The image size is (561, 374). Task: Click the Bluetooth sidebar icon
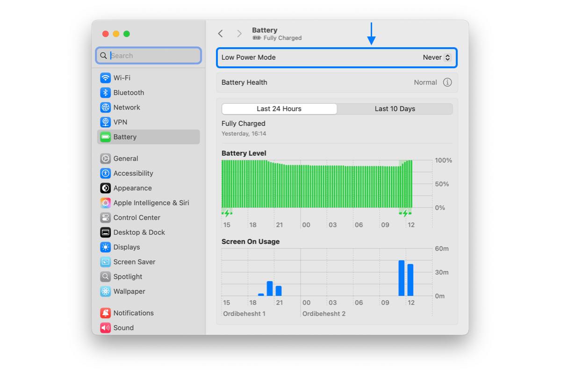point(106,93)
